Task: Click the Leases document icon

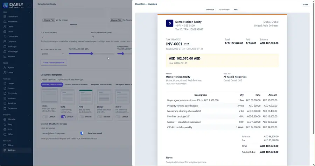Action: [5, 84]
